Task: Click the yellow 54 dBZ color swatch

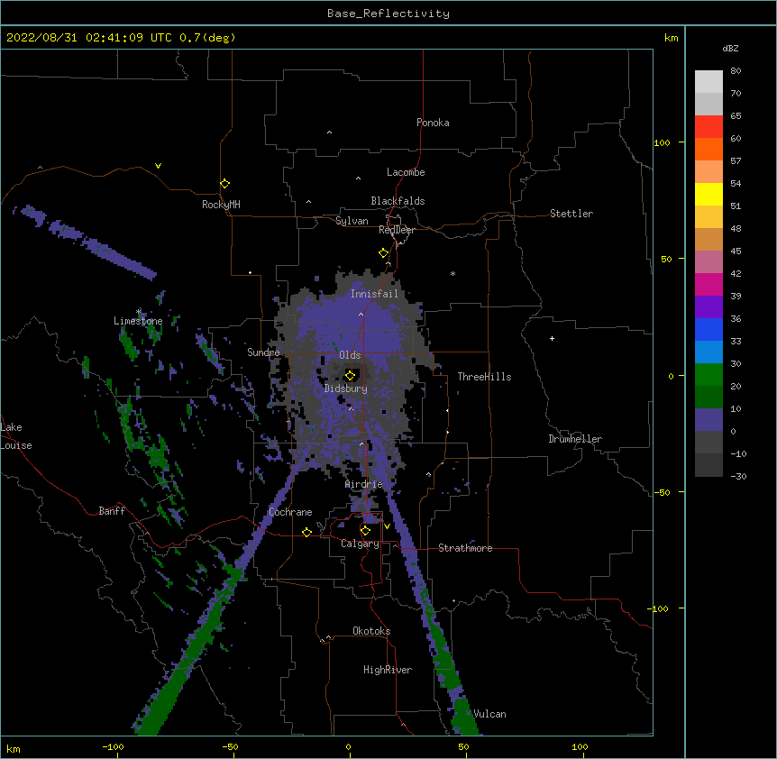Action: coord(708,194)
